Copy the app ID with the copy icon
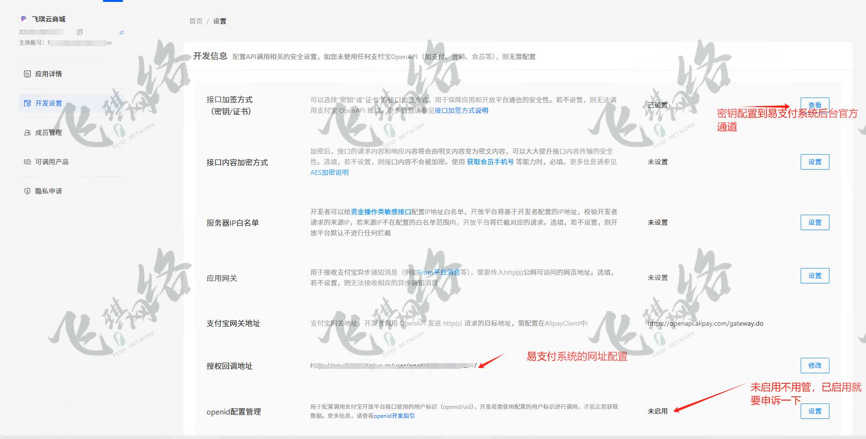Image resolution: width=866 pixels, height=439 pixels. click(80, 32)
